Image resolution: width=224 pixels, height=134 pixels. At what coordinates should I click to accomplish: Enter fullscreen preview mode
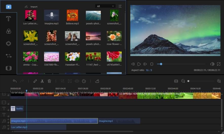[219, 64]
